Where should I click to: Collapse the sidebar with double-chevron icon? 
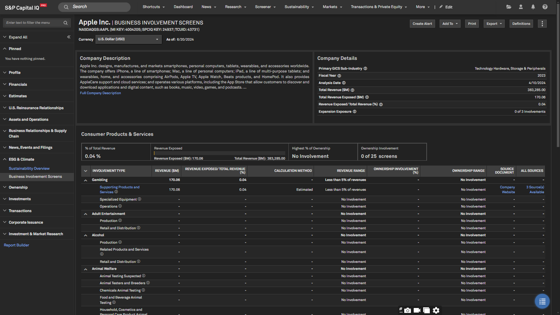point(69,37)
